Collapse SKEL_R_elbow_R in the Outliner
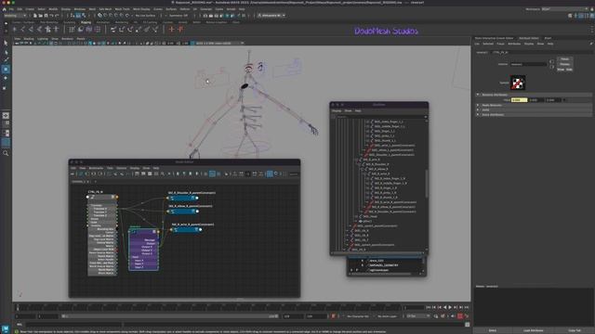595x334 pixels. [362, 169]
